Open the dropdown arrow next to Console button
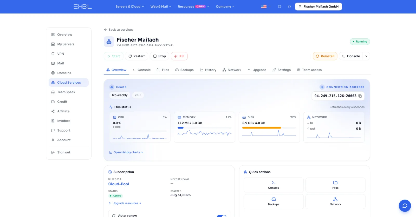Screen dimensions: 416x217 (366, 56)
